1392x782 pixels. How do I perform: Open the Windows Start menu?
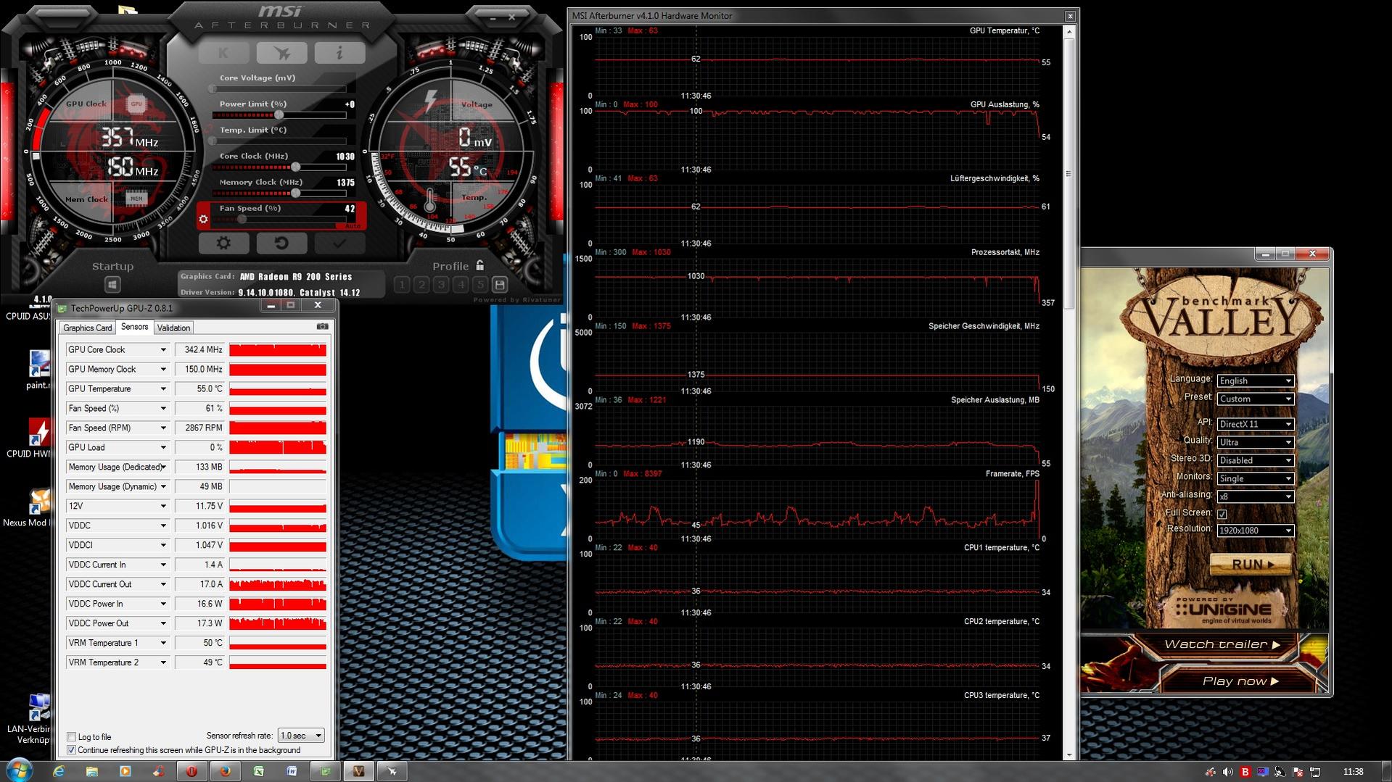click(20, 770)
